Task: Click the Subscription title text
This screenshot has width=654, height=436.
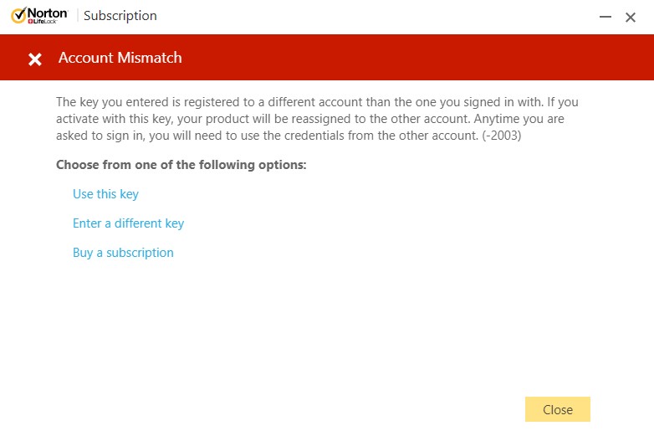Action: 120,15
